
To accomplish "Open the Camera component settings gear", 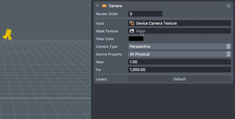I will tap(229, 6).
